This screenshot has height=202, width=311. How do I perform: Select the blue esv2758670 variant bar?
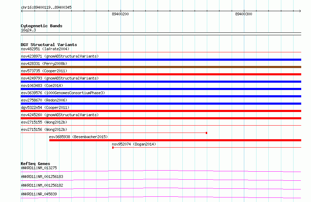tap(161, 104)
